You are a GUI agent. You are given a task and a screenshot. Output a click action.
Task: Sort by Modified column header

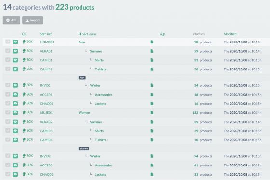click(230, 34)
